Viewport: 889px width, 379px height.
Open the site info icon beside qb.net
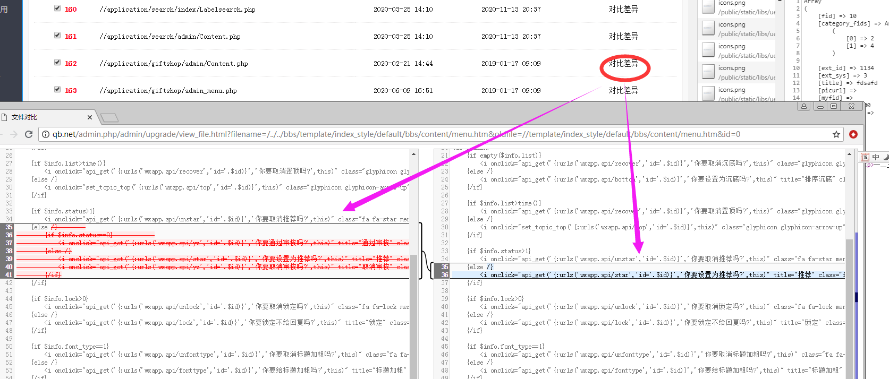click(x=46, y=134)
